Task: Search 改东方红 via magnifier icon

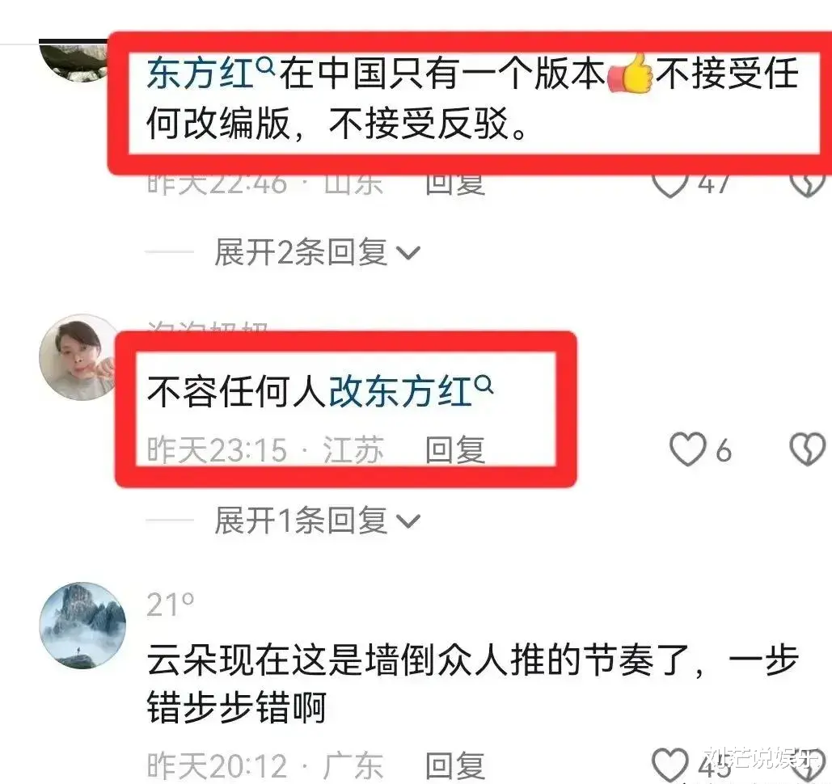Action: tap(484, 384)
